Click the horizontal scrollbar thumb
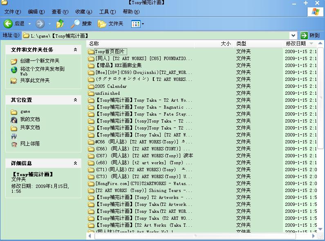The height and width of the screenshot is (241, 325). tap(195, 236)
